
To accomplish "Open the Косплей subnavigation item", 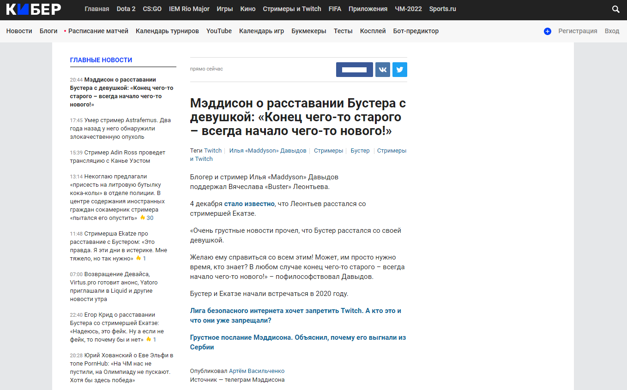I will (373, 31).
